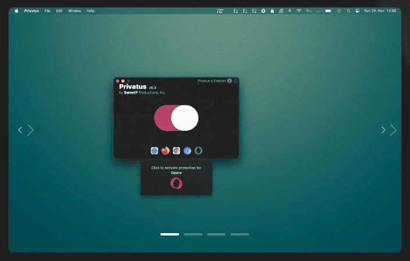Screen dimensions: 410x261
Task: Open Control Center icon in menu bar
Action: coord(358,11)
